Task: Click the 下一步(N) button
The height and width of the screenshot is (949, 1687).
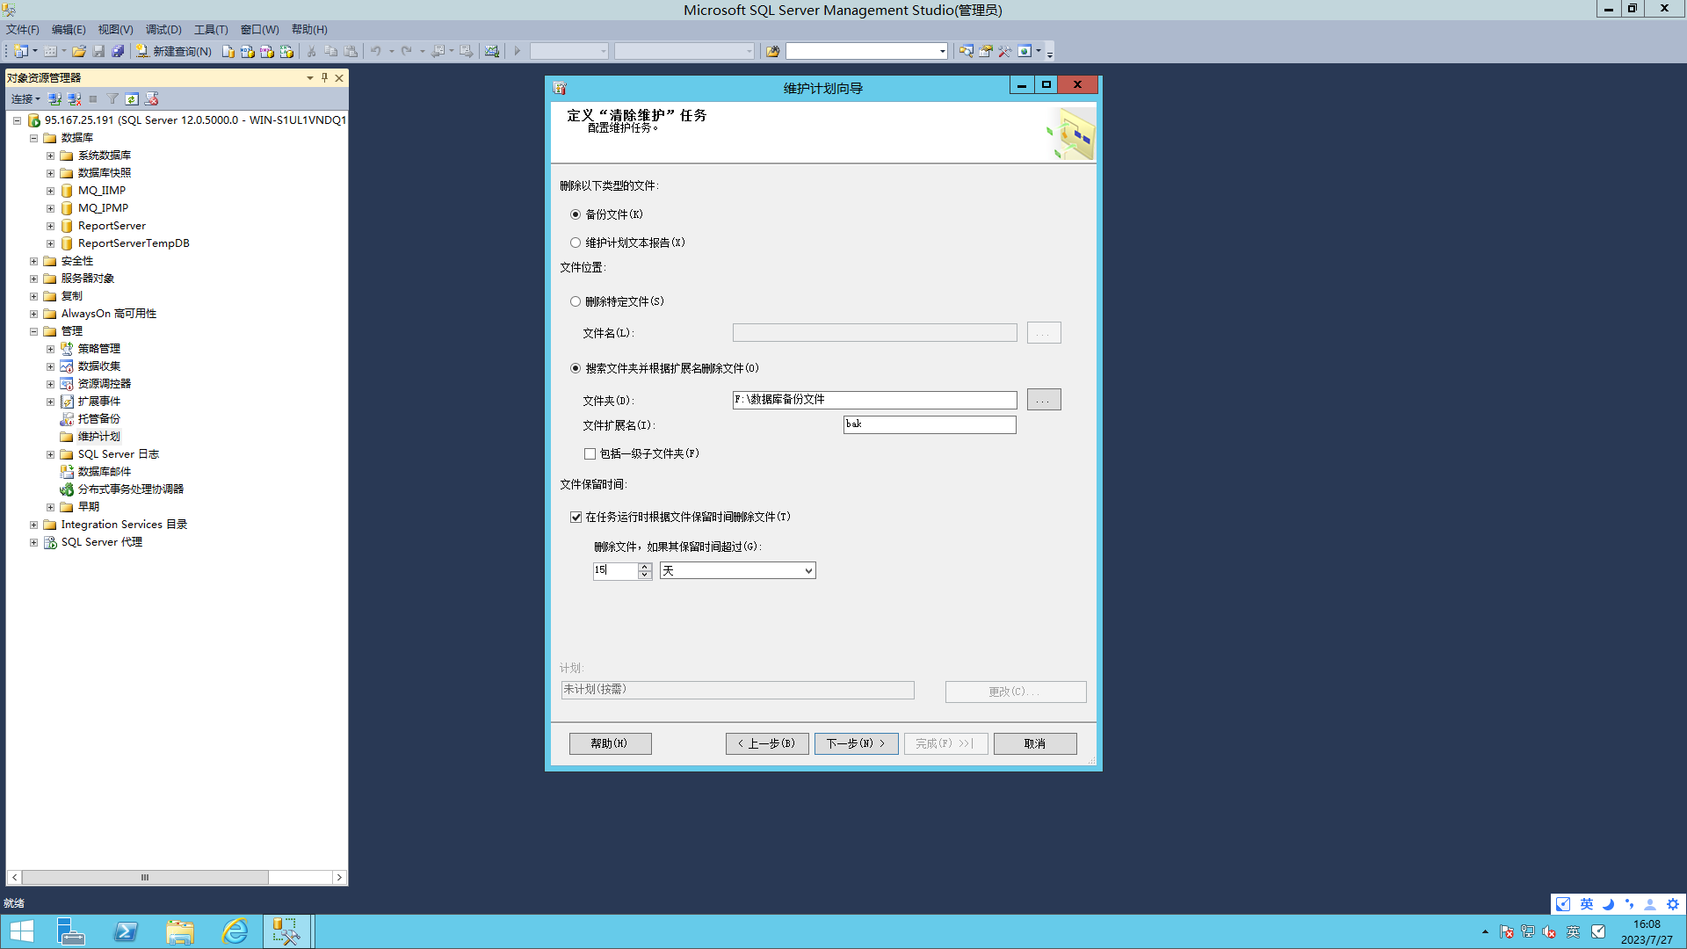Action: pyautogui.click(x=855, y=743)
